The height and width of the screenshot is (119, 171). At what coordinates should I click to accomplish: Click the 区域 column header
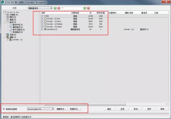(x=156, y=13)
